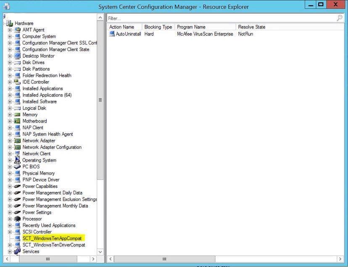The image size is (348, 267).
Task: Click the Memory chip icon
Action: pyautogui.click(x=17, y=115)
